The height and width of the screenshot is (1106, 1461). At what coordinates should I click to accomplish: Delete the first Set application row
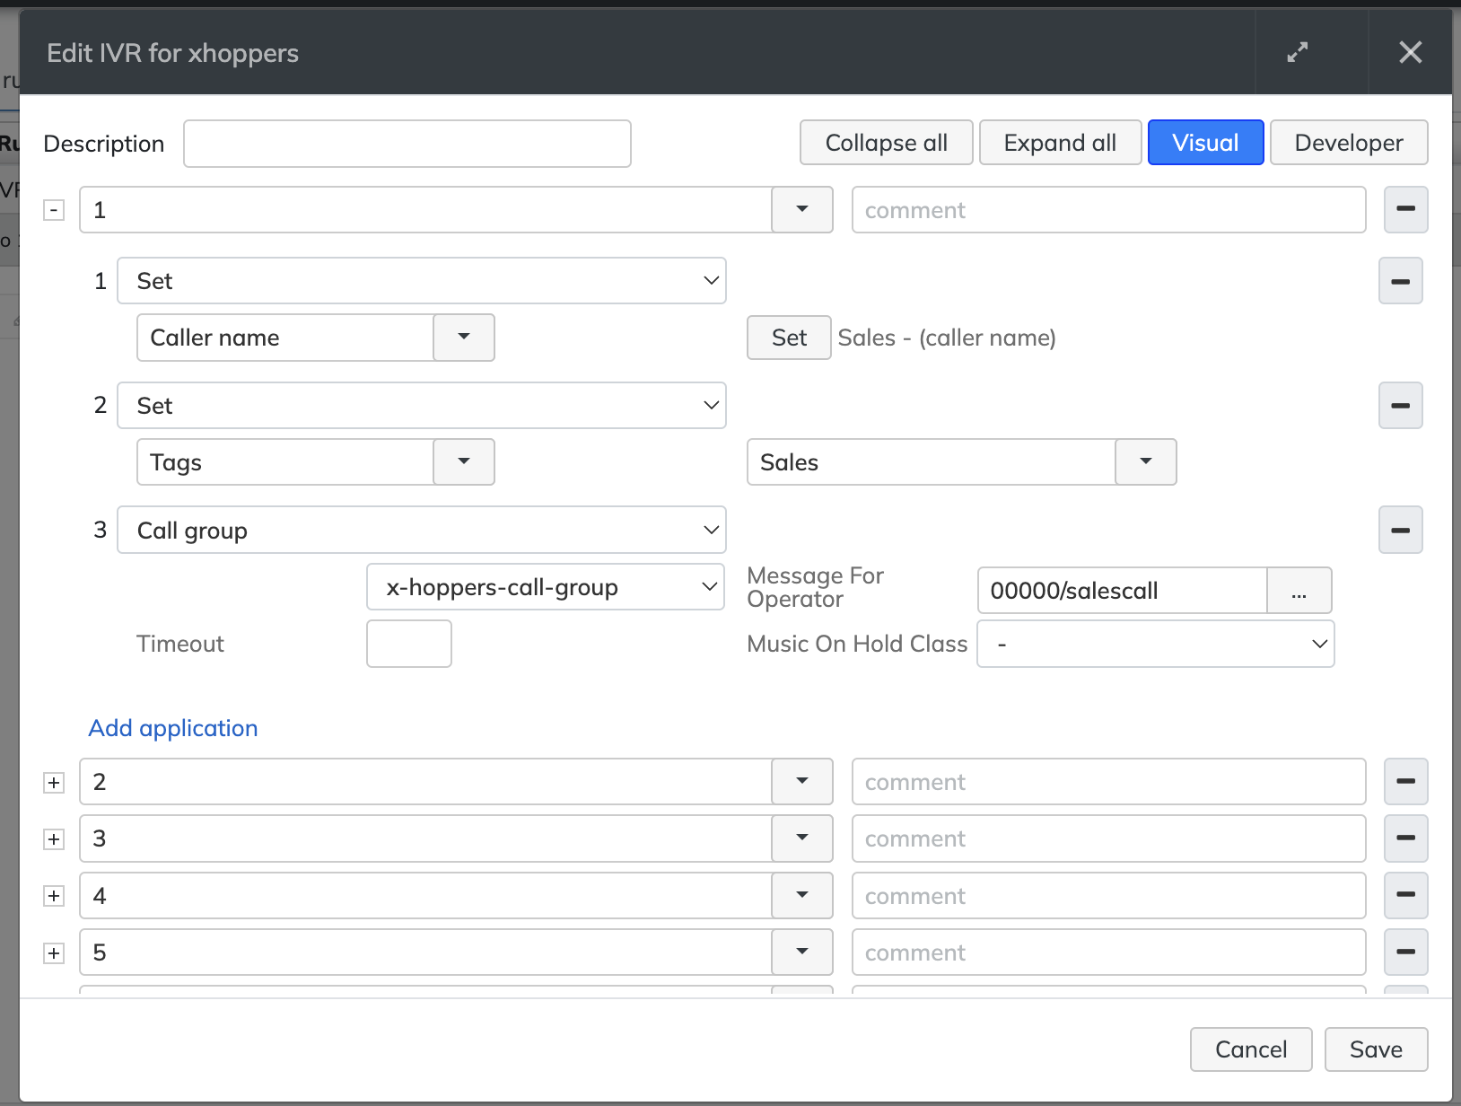(1400, 281)
